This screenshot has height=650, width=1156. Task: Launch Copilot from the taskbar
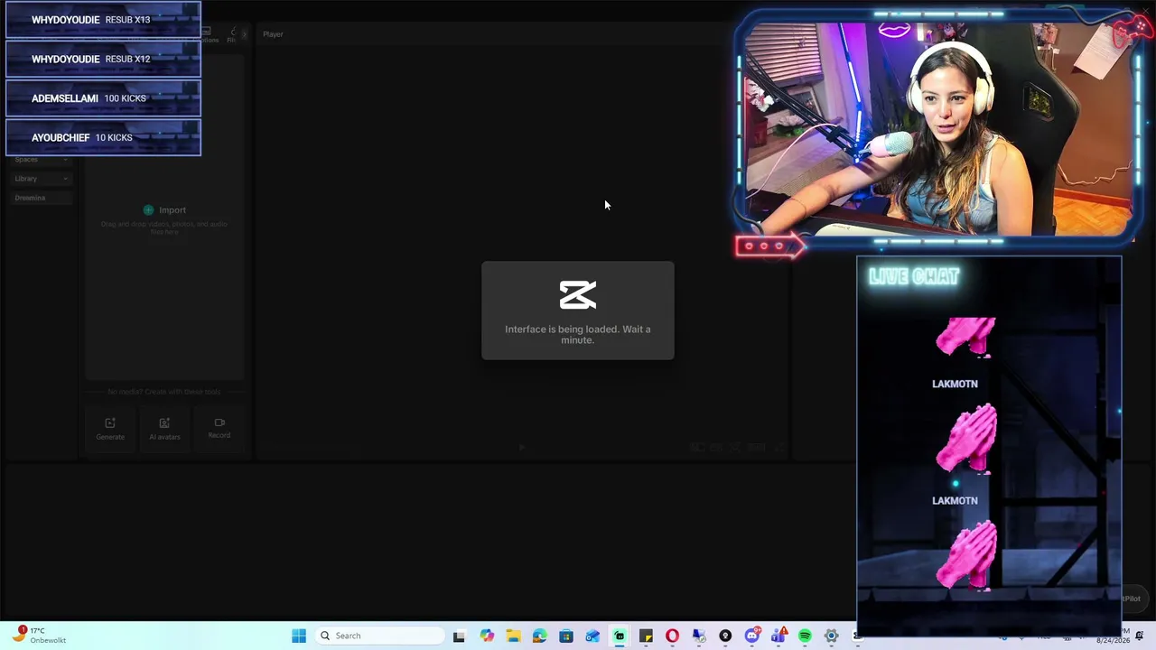click(x=487, y=636)
